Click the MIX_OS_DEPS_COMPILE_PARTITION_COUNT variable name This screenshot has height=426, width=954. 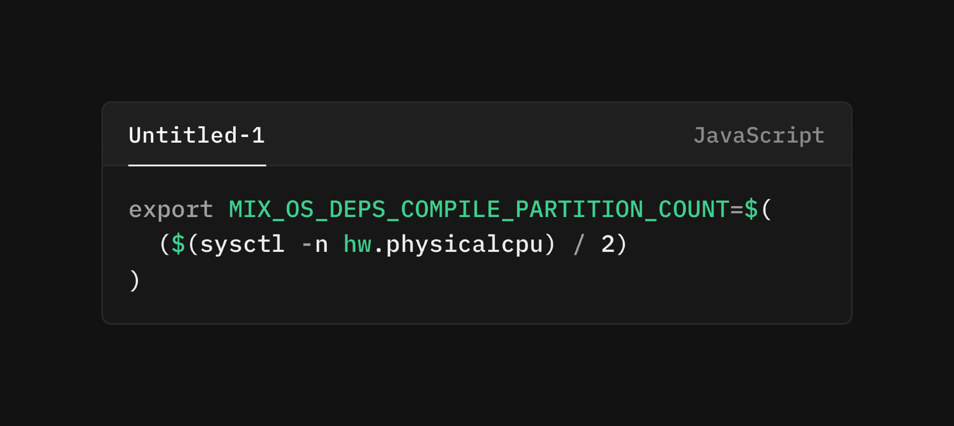point(479,209)
